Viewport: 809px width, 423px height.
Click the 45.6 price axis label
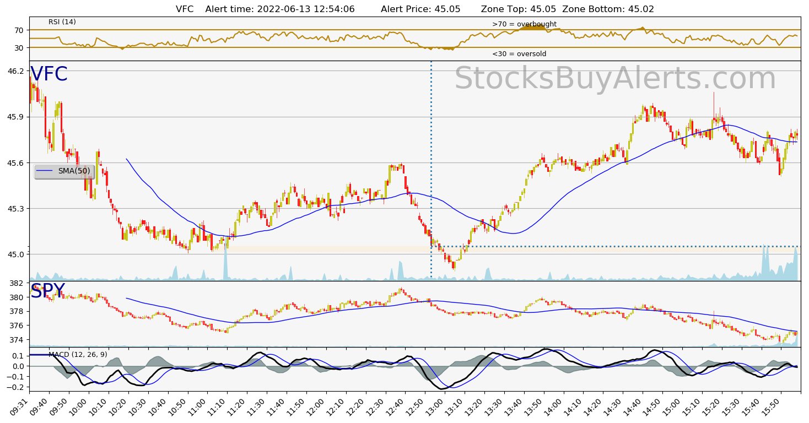(17, 163)
